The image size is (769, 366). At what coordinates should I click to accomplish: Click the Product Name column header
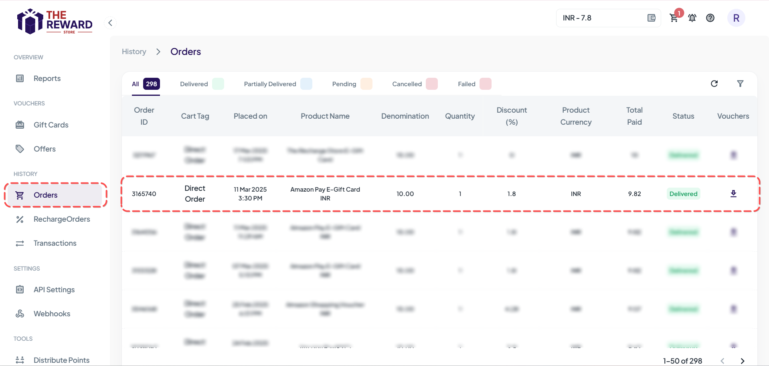tap(325, 116)
